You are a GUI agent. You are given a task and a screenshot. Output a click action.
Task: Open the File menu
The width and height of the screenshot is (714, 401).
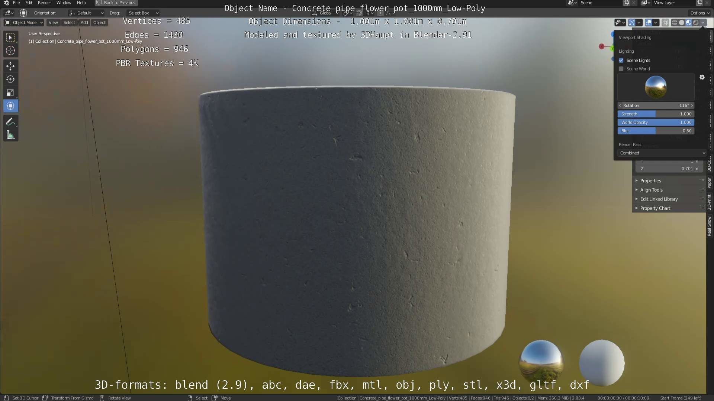(x=16, y=3)
